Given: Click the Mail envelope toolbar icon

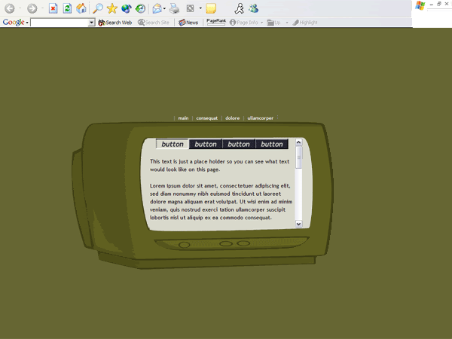Looking at the screenshot, I should point(157,8).
